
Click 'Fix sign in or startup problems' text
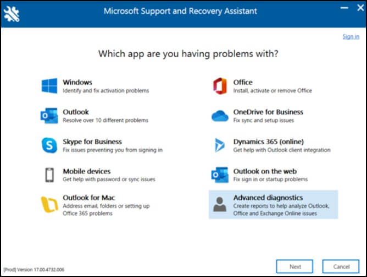pyautogui.click(x=270, y=180)
